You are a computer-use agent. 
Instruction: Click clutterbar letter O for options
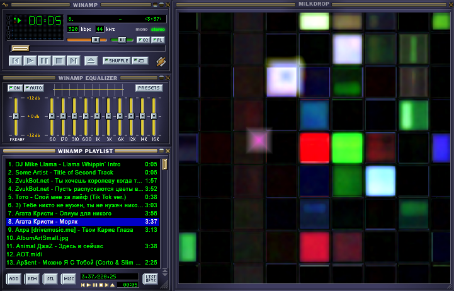click(x=9, y=18)
